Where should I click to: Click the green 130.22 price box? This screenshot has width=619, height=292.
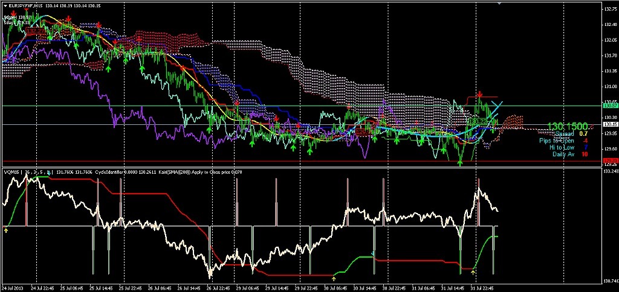[478, 122]
